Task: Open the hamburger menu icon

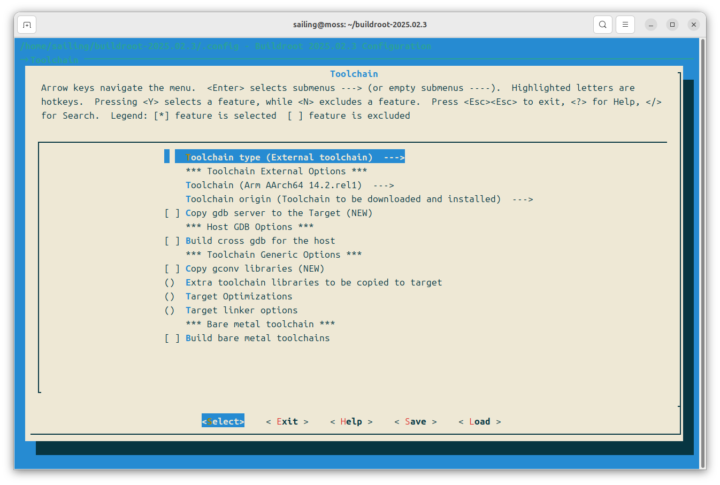Action: pos(625,25)
